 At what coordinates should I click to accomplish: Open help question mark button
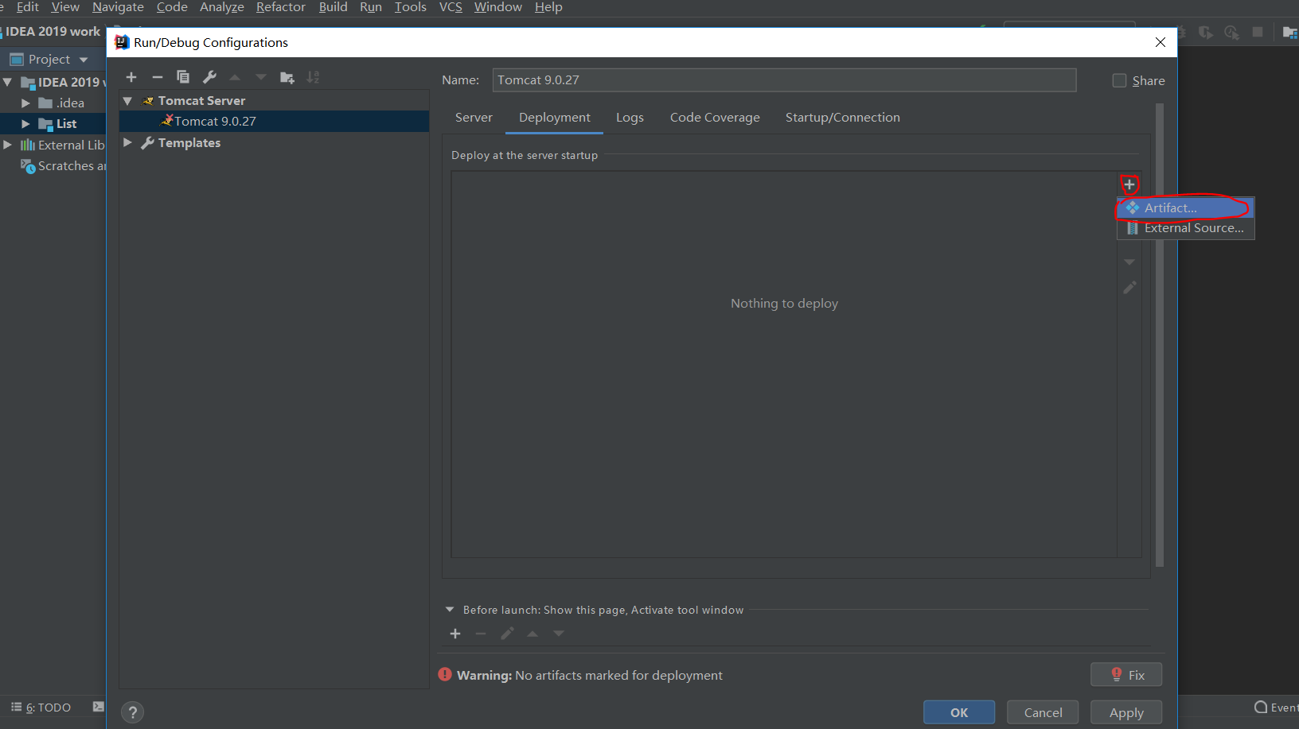click(133, 712)
